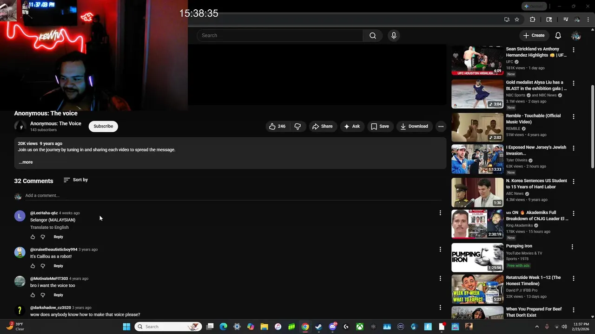Open Chrome media controls icon
The image size is (595, 334).
pyautogui.click(x=566, y=19)
